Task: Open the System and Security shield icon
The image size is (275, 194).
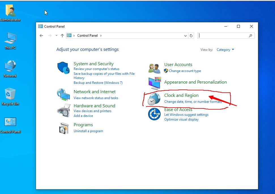Action: [63, 68]
